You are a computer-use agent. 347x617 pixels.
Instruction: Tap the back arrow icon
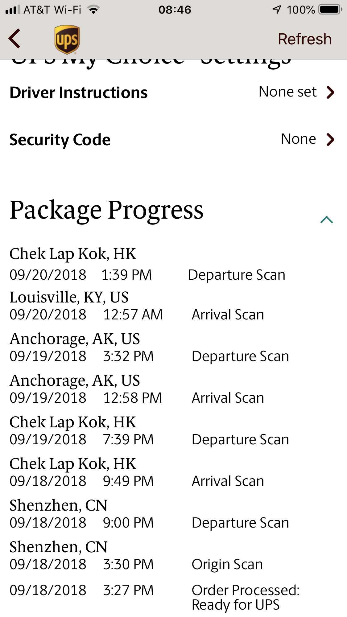coord(14,39)
